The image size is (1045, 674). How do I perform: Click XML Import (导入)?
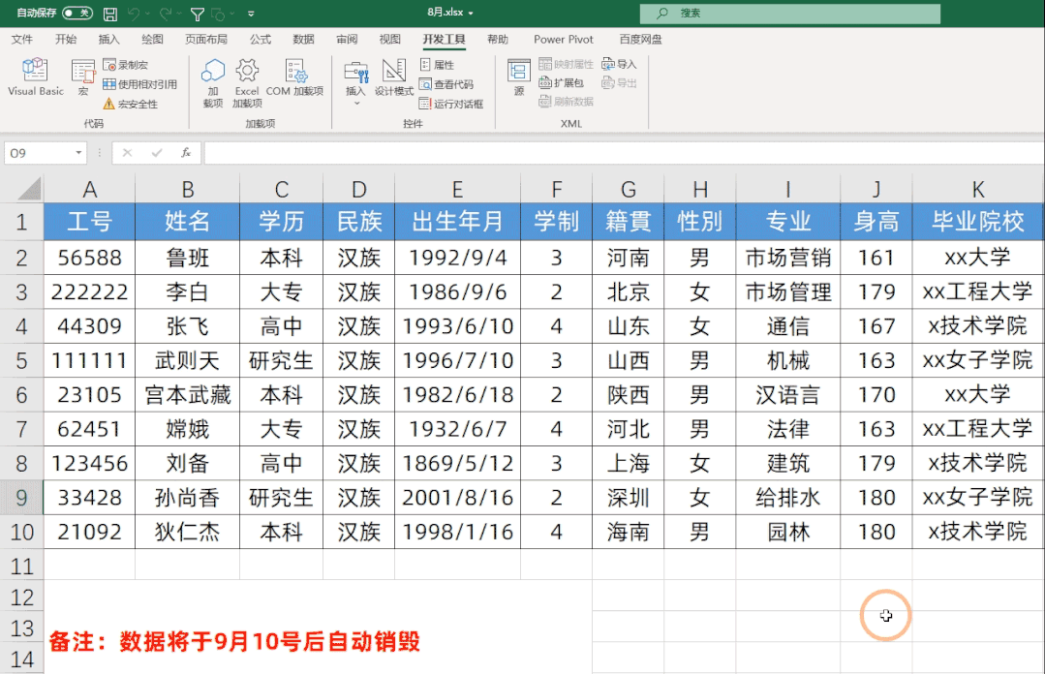pyautogui.click(x=619, y=64)
